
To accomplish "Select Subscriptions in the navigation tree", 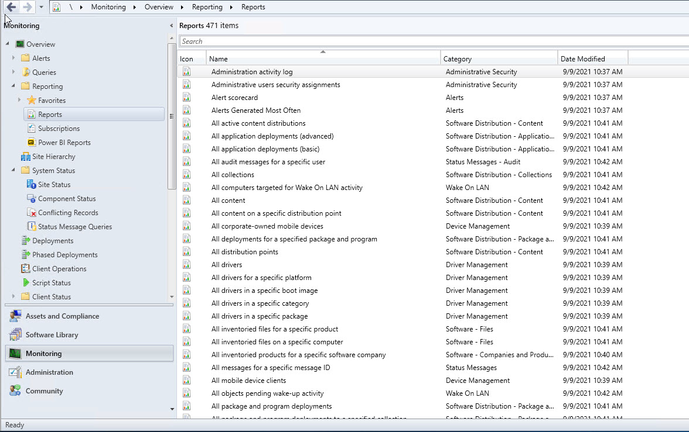I will coord(59,129).
